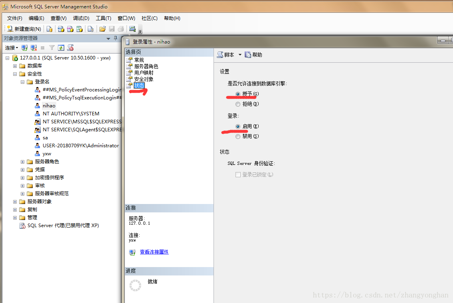Expand the 加密提供程序 folder
This screenshot has height=303, width=453.
pyautogui.click(x=22, y=178)
